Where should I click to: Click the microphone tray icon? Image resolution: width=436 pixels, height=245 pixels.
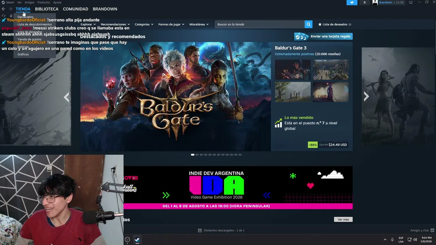[x=392, y=240]
